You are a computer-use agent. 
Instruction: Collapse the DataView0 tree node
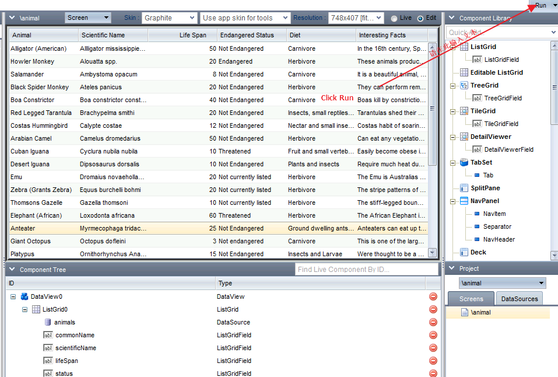point(13,296)
